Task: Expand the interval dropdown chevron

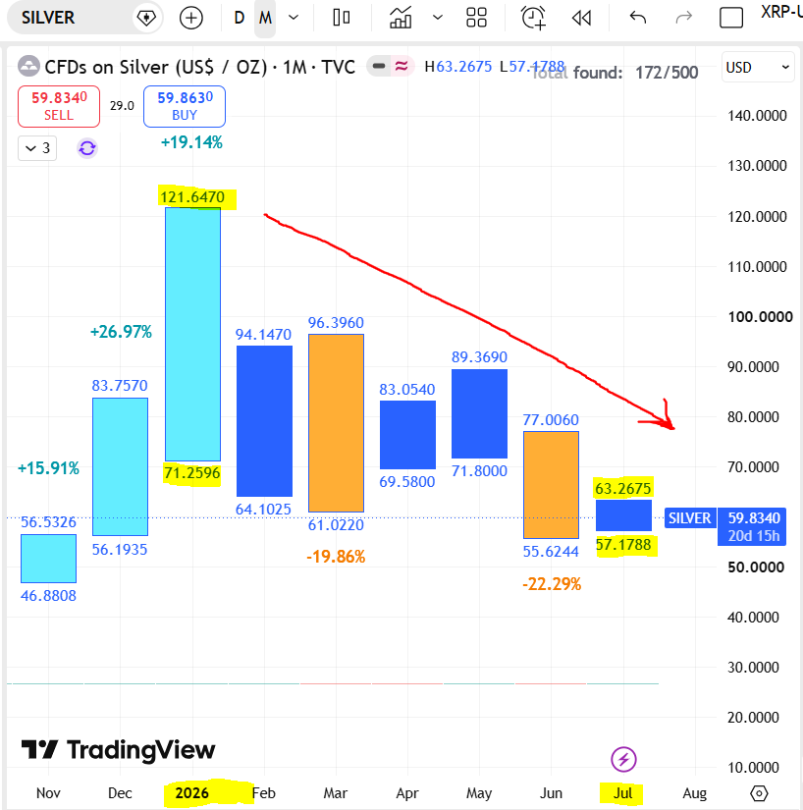Action: tap(294, 18)
